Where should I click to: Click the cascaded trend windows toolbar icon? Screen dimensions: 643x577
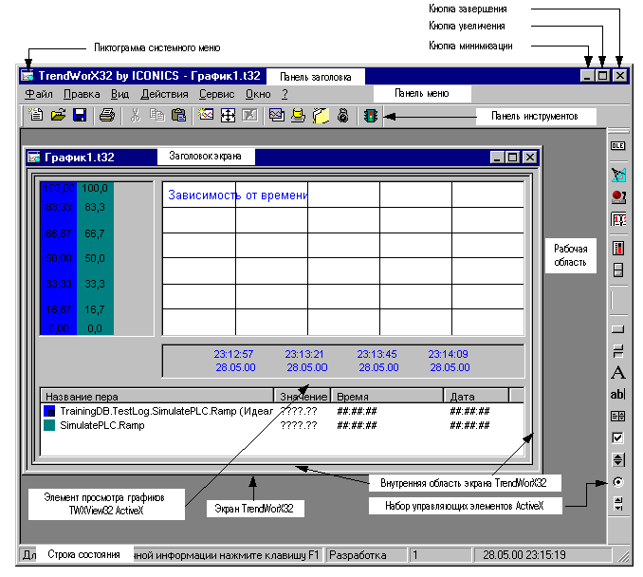point(277,116)
